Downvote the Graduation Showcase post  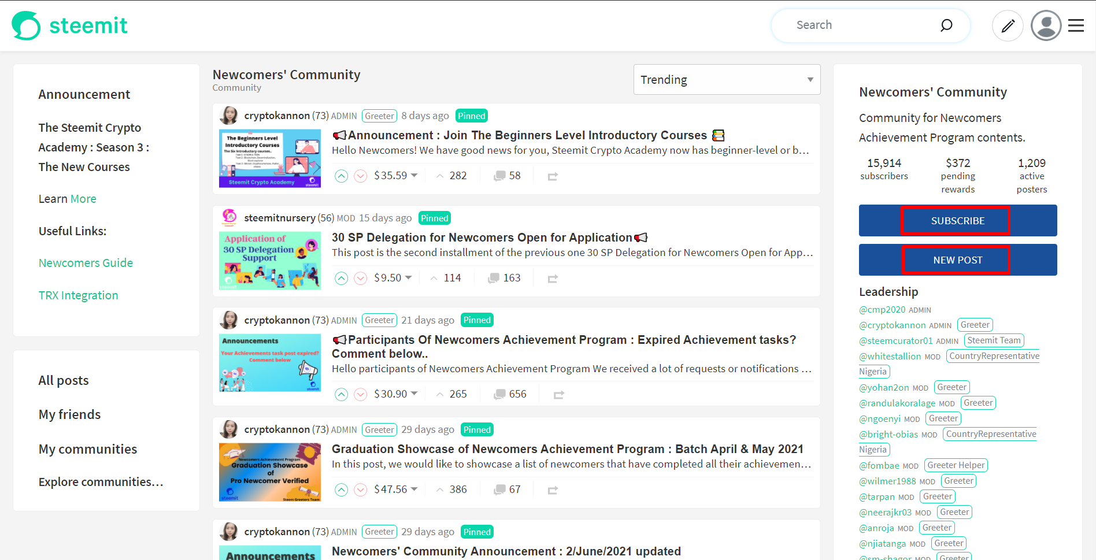click(x=361, y=489)
